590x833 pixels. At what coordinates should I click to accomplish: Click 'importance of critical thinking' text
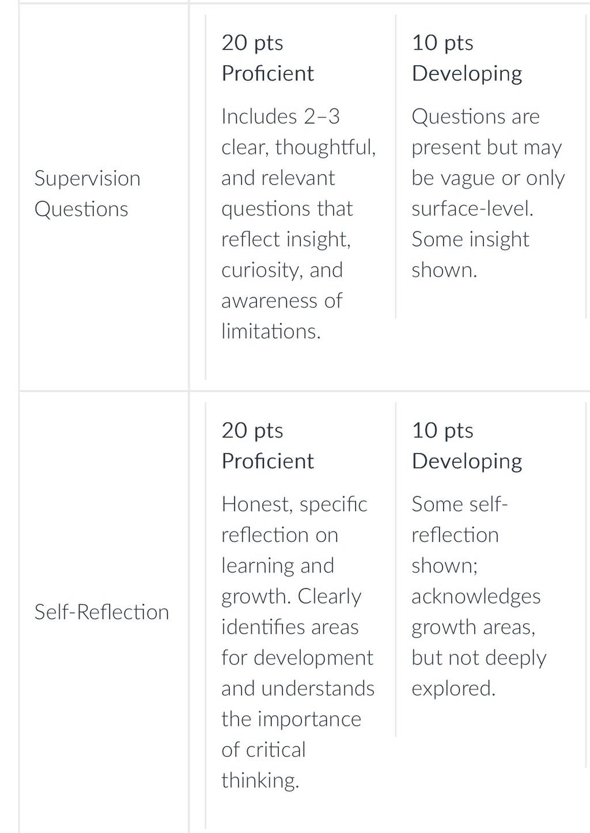pyautogui.click(x=291, y=749)
